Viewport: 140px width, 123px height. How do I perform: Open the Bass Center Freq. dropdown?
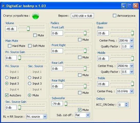point(132,40)
